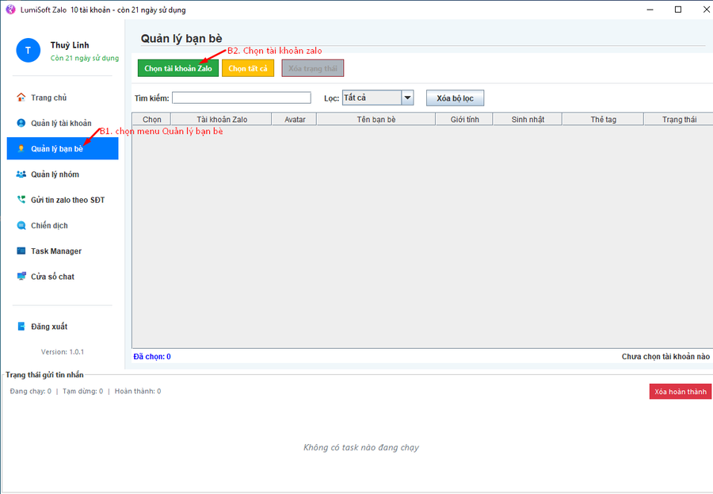
Task: Open the Quản lý nhóm menu label
Action: pyautogui.click(x=55, y=174)
